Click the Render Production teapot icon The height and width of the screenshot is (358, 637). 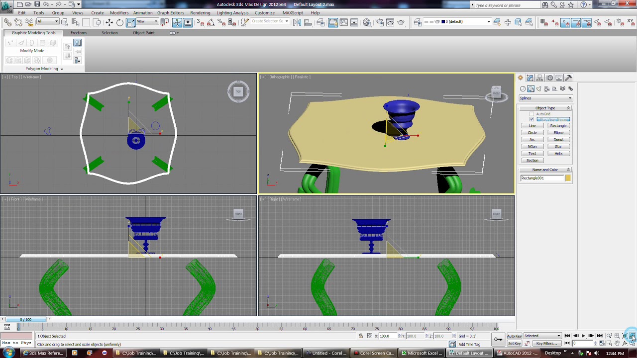[x=401, y=22]
